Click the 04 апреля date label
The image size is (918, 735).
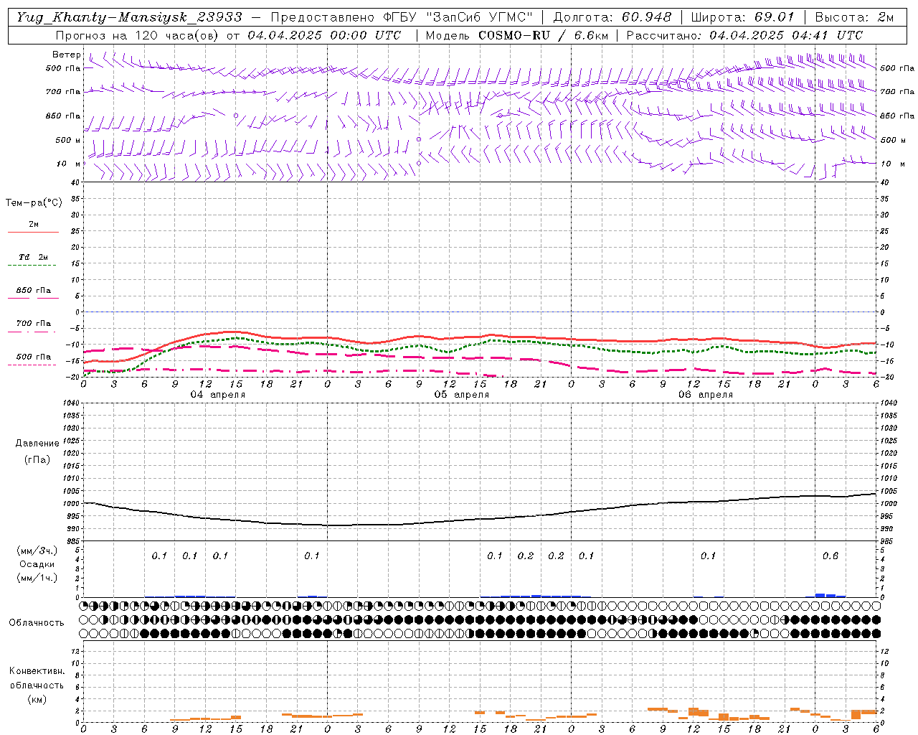tap(217, 395)
